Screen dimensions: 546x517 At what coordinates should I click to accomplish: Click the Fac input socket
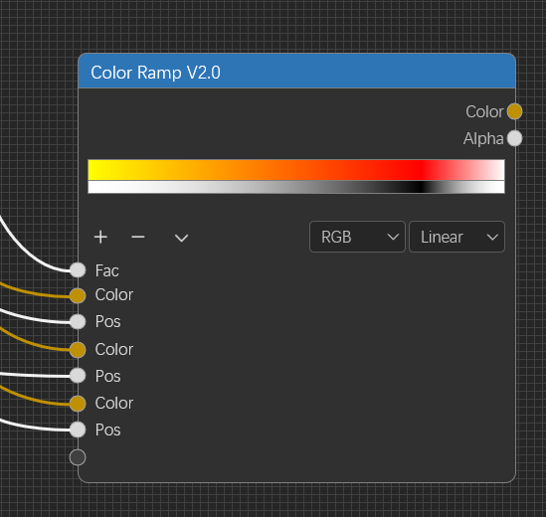tap(78, 270)
